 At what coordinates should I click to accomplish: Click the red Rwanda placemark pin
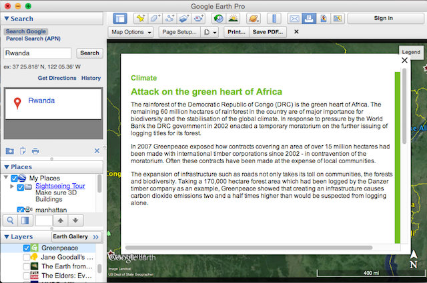coord(17,103)
